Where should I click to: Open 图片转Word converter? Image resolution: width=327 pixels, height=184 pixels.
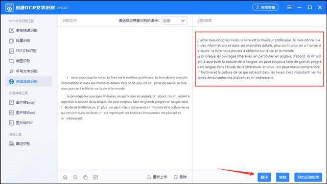click(22, 112)
